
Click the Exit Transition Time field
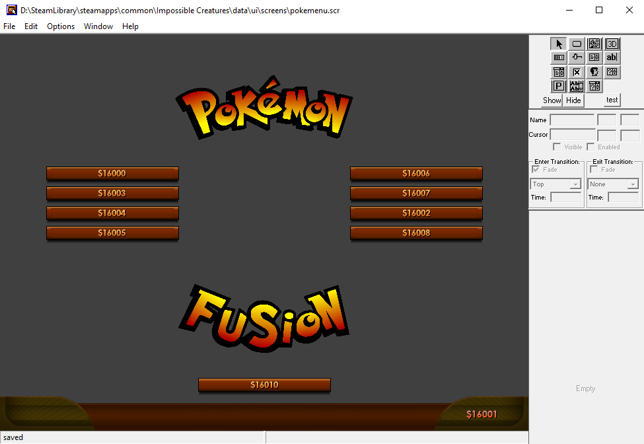[624, 198]
